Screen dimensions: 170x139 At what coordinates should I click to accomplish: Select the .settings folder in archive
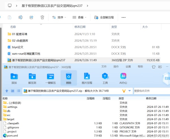10,107
